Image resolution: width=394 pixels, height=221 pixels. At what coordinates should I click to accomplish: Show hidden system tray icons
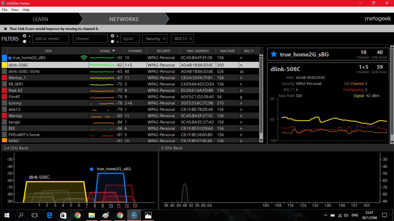pyautogui.click(x=326, y=215)
